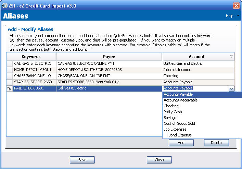Click keyword cell CHASE/BANK ONE O...
The width and height of the screenshot is (242, 169).
[35, 76]
